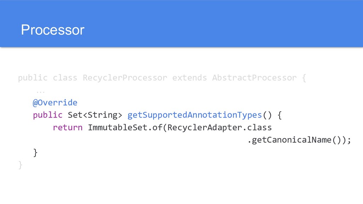
Task: Click the "AbstractProcessor" superclass name
Action: (254, 78)
